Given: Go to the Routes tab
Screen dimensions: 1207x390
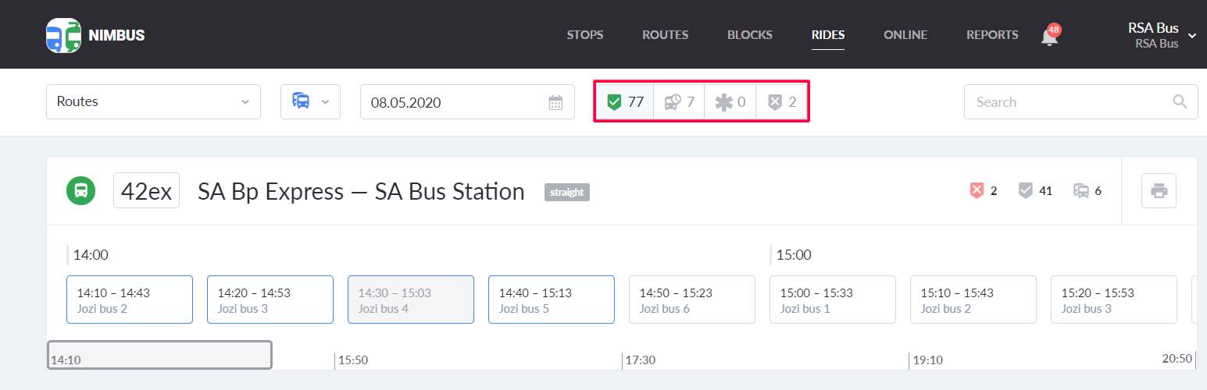Looking at the screenshot, I should (x=665, y=35).
